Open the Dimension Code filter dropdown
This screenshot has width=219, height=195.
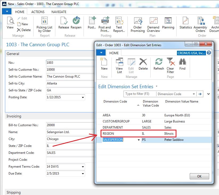pos(194,94)
